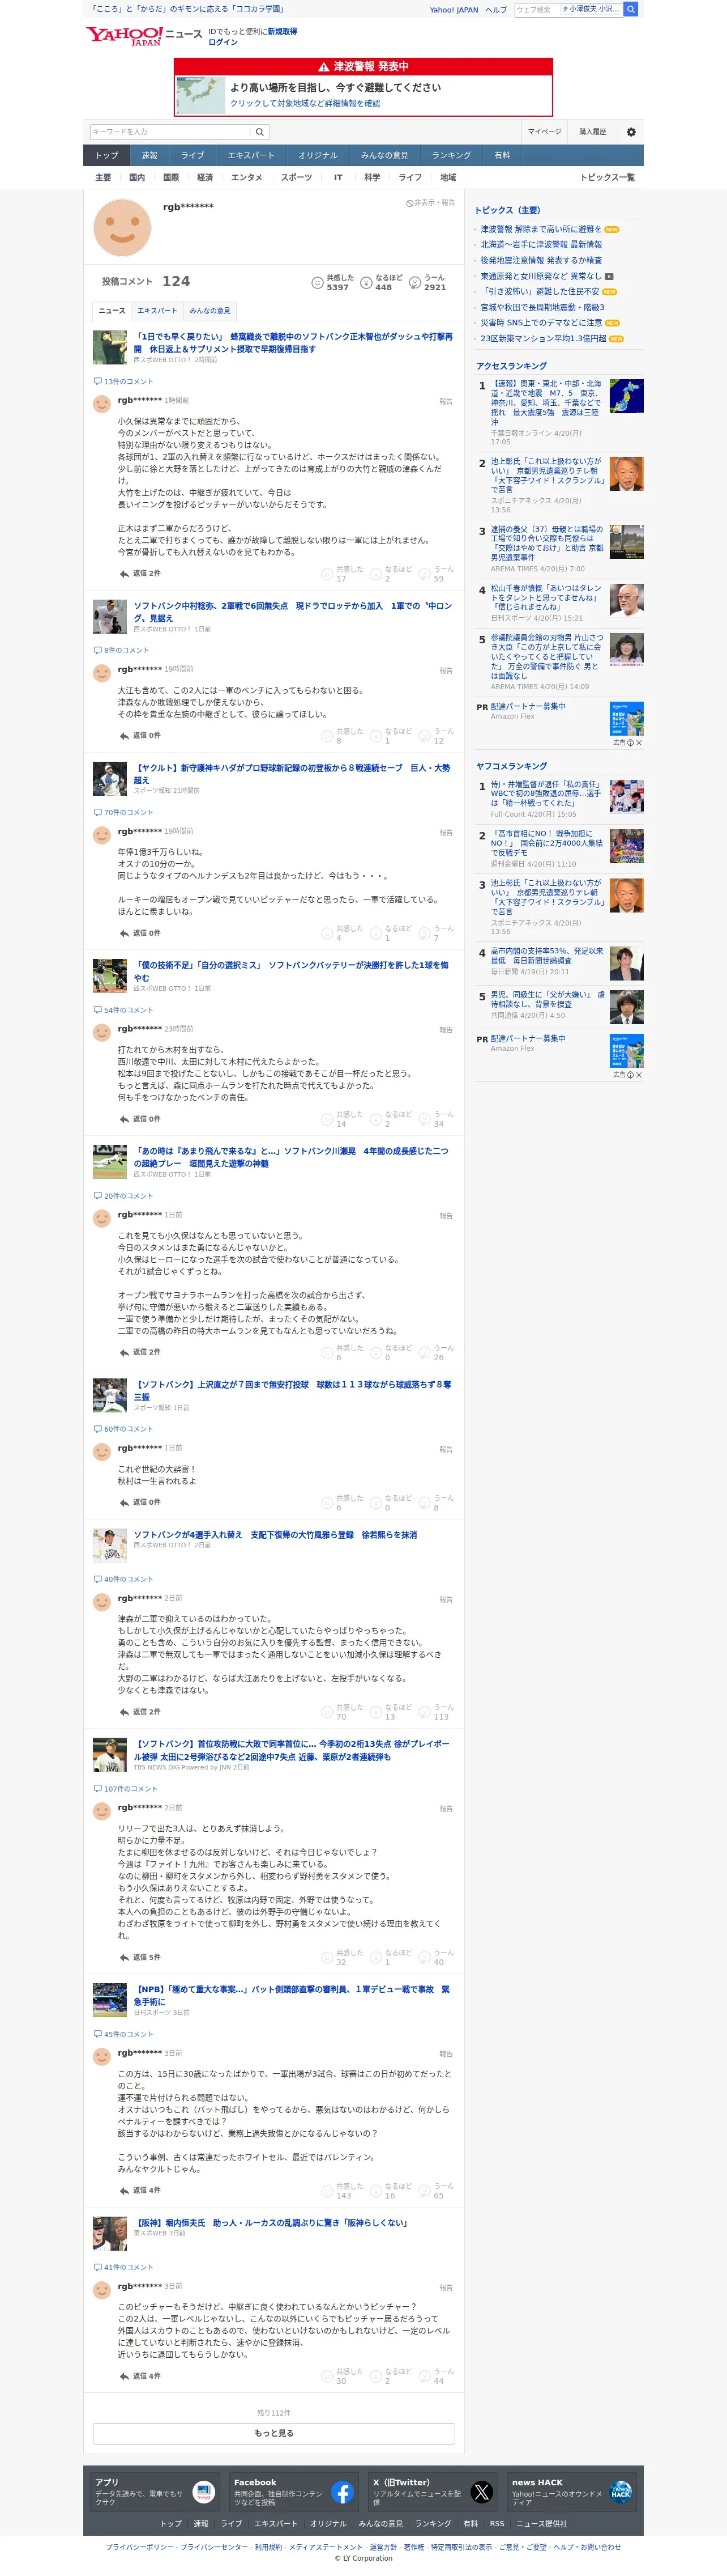Open トピックス一覧 topics list link
This screenshot has height=2576, width=727.
click(607, 178)
